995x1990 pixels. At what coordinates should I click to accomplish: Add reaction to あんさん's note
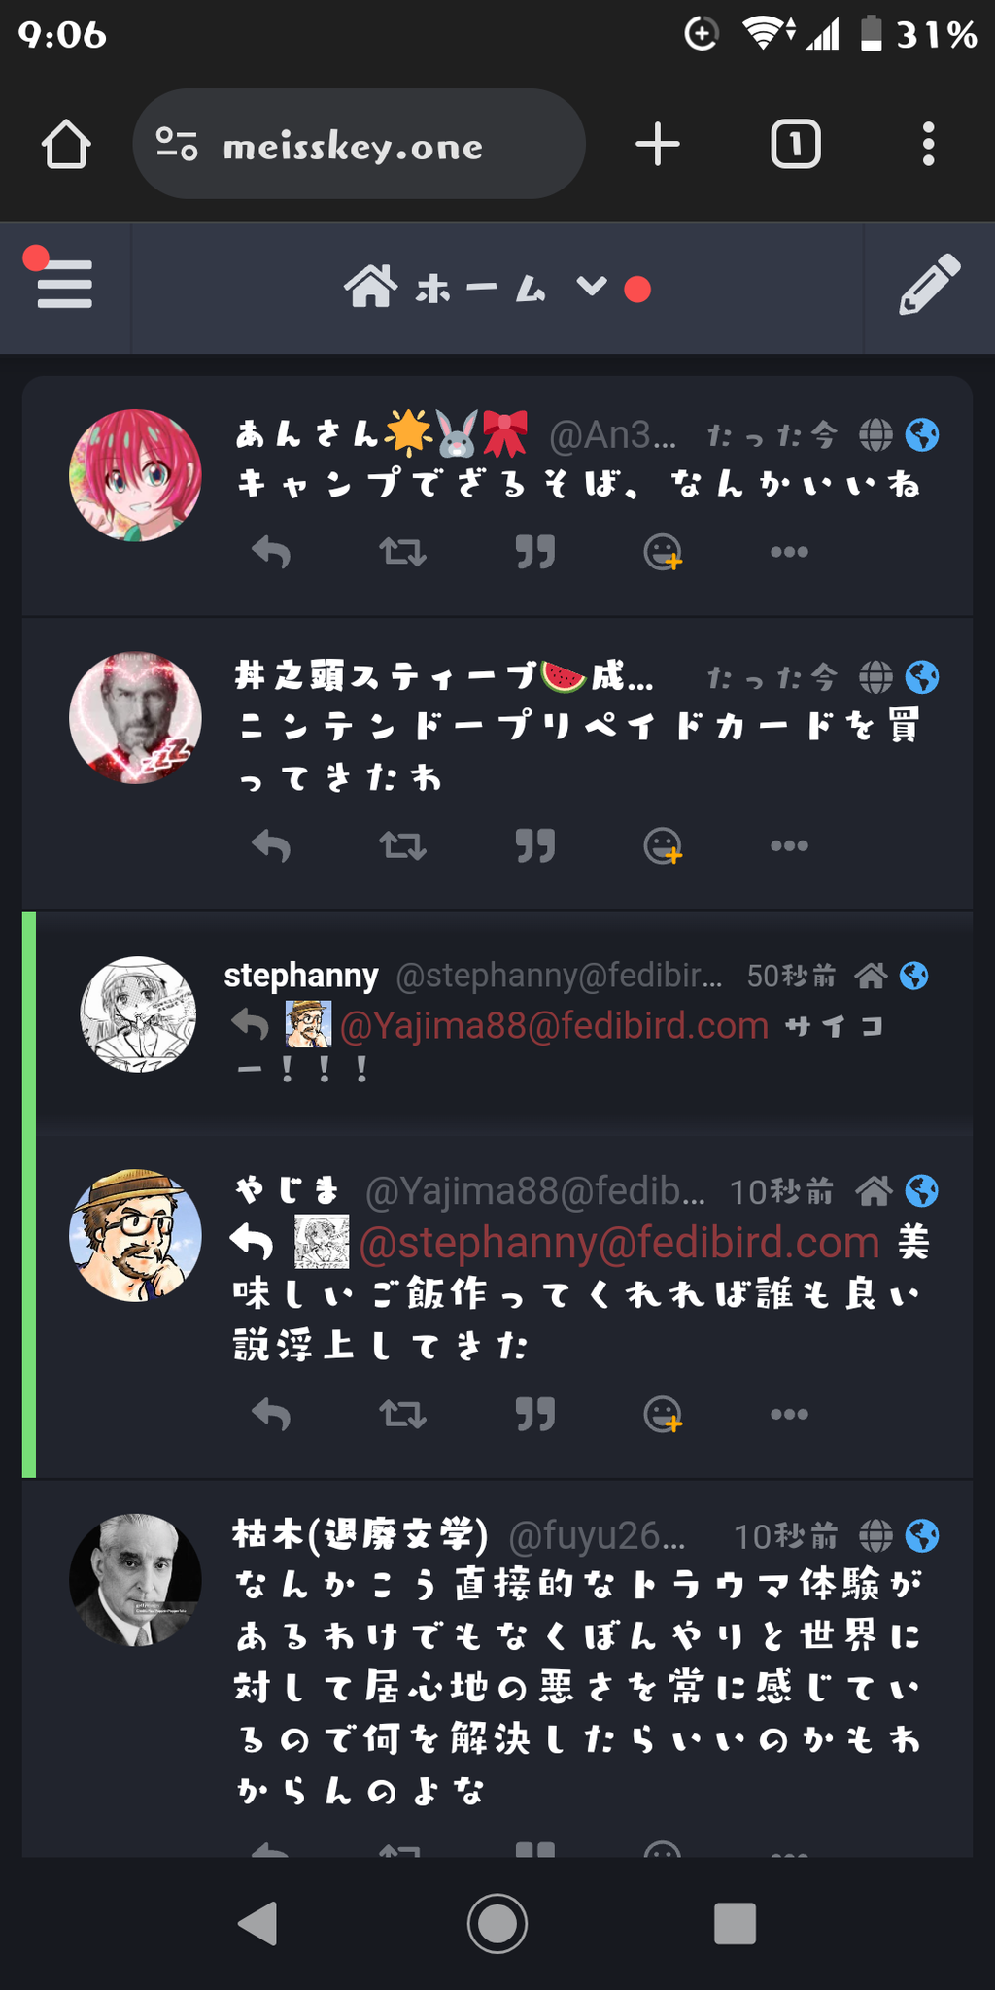click(x=664, y=552)
